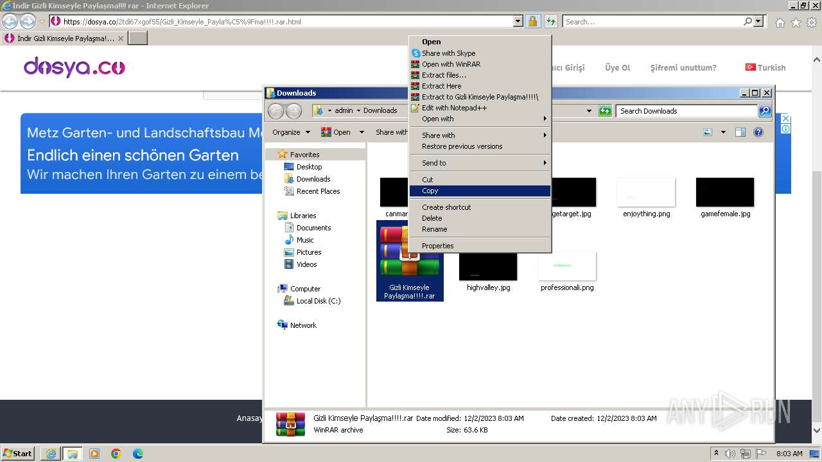Open Documents library
The width and height of the screenshot is (822, 462).
click(x=313, y=228)
